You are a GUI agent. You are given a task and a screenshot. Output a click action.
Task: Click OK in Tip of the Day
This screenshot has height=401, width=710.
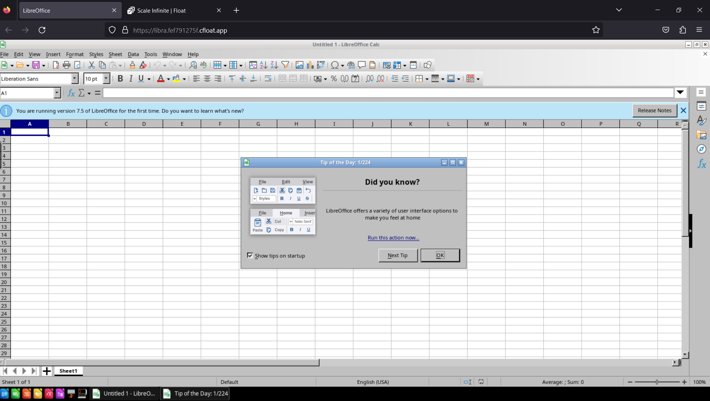coord(440,255)
